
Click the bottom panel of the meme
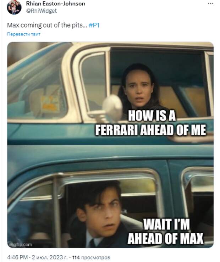point(110,196)
